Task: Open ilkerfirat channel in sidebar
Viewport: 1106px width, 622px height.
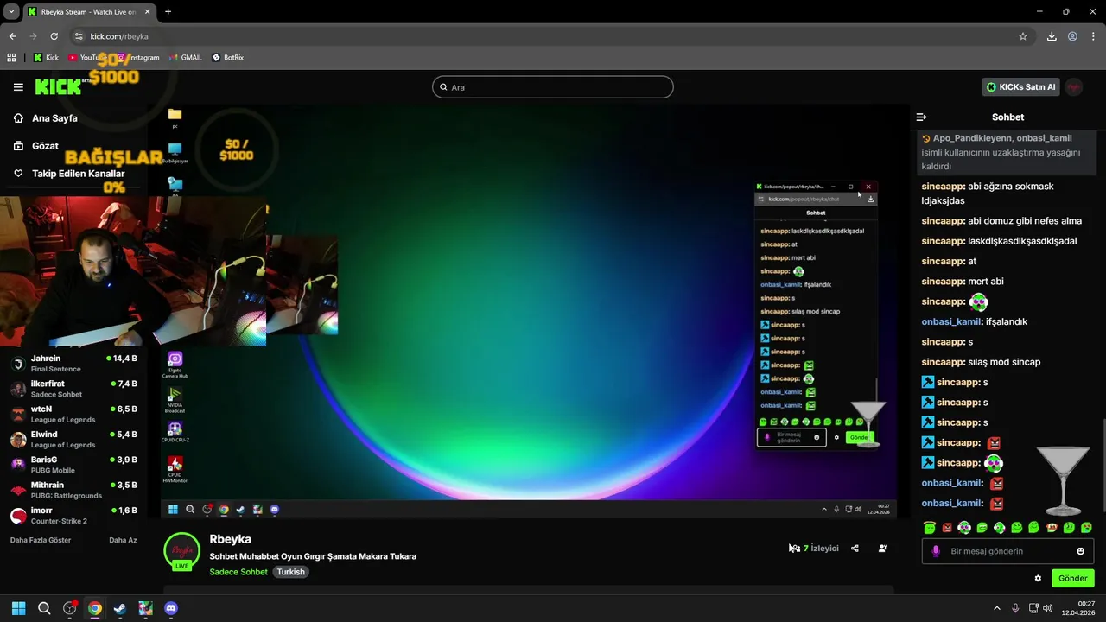Action: tap(73, 389)
